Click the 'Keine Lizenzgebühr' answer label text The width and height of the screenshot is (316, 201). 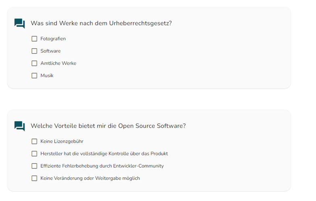62,142
